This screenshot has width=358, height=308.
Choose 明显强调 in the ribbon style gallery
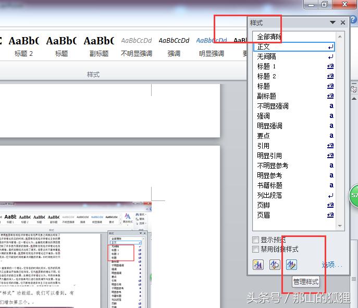click(x=212, y=46)
